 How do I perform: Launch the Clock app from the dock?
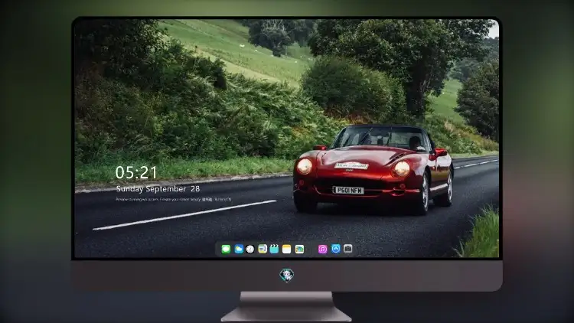(x=250, y=250)
